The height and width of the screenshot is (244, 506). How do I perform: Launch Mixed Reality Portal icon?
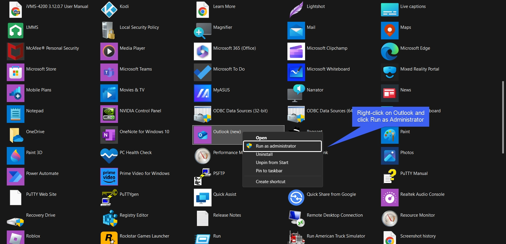coord(390,72)
